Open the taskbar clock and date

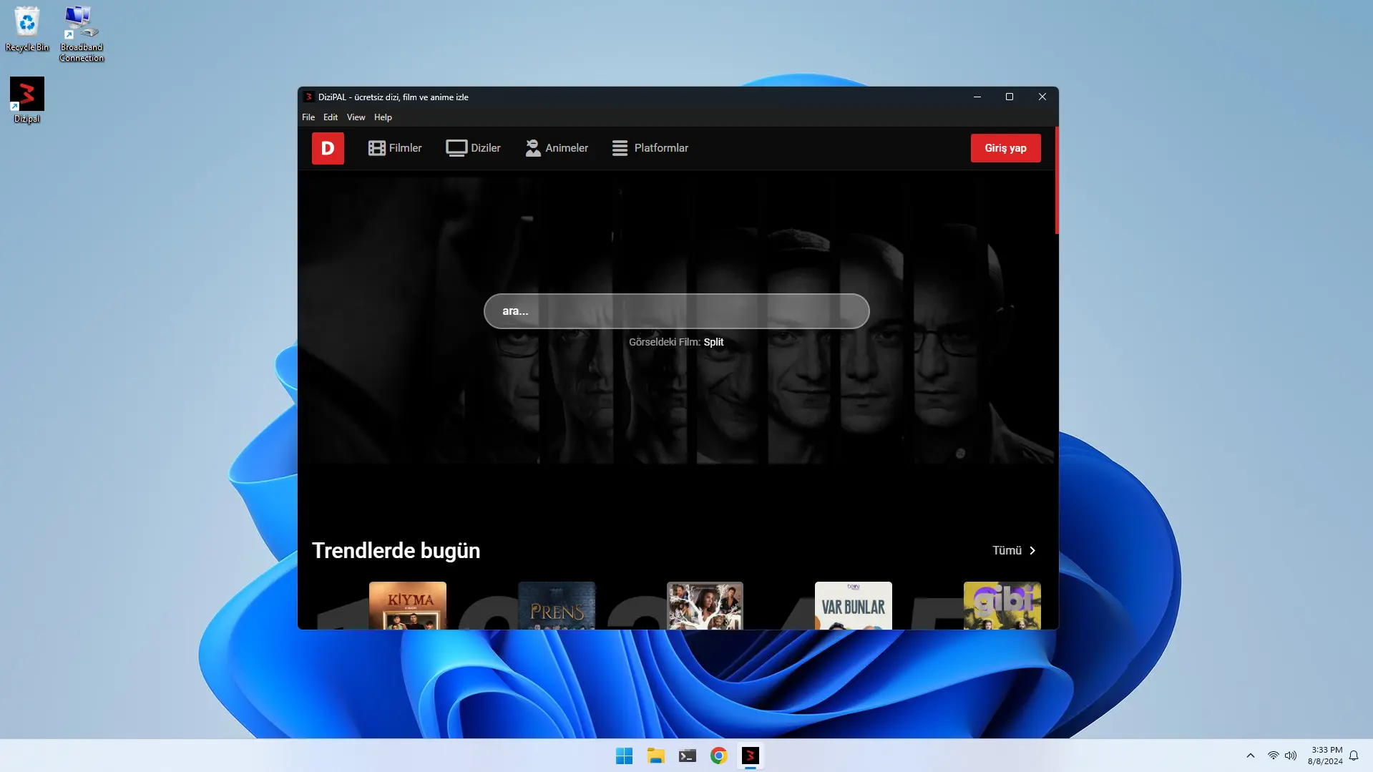tap(1325, 756)
